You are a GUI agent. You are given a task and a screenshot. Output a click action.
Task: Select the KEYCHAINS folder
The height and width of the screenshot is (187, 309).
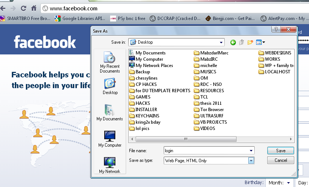tap(144, 116)
